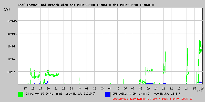Click the graph title 'Graf provozu mal_mrazek_wlan'
The height and width of the screenshot is (102, 205).
pos(43,5)
